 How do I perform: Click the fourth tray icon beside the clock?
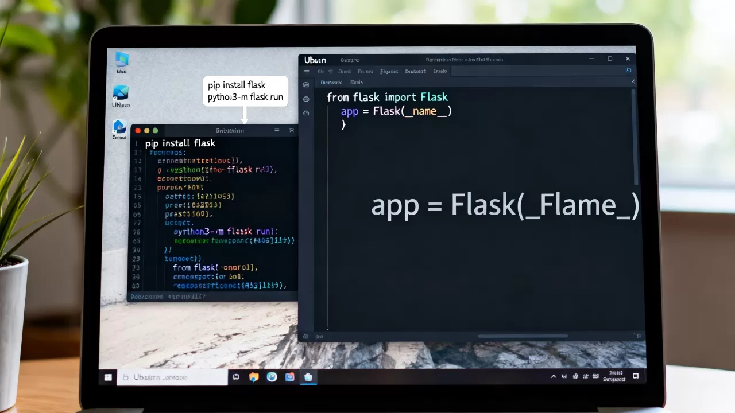[595, 376]
